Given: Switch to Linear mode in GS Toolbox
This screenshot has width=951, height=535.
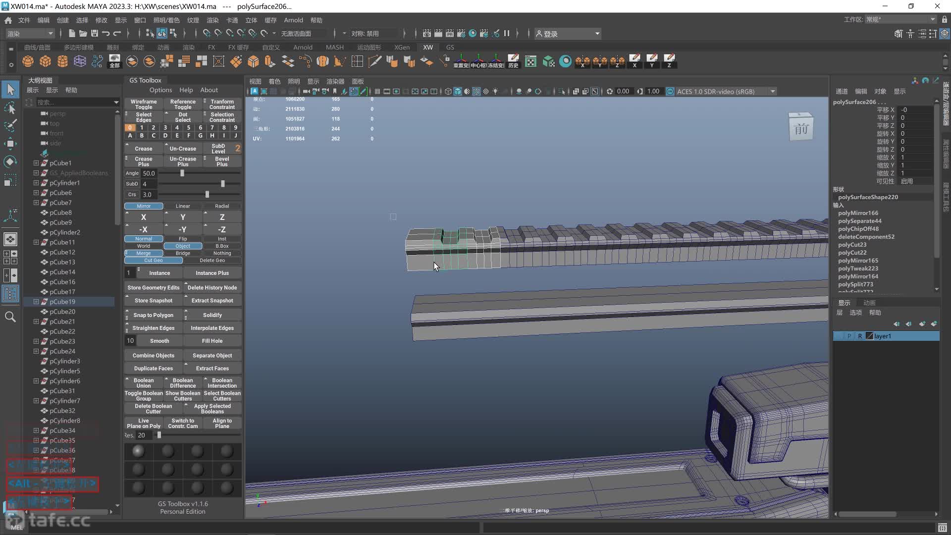Looking at the screenshot, I should pos(183,206).
